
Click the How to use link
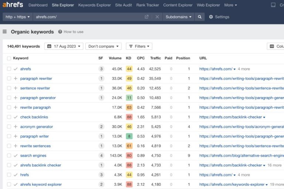[74, 32]
